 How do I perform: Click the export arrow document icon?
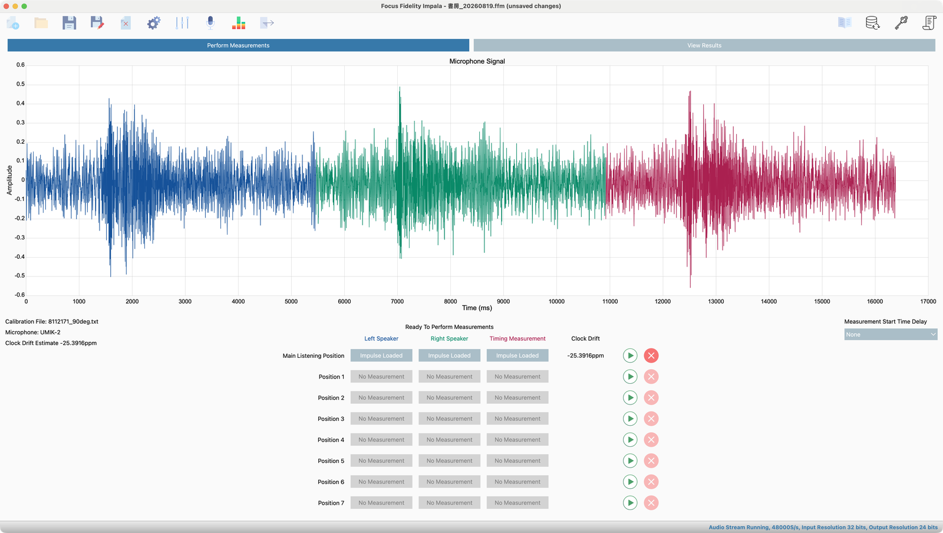[x=267, y=23]
